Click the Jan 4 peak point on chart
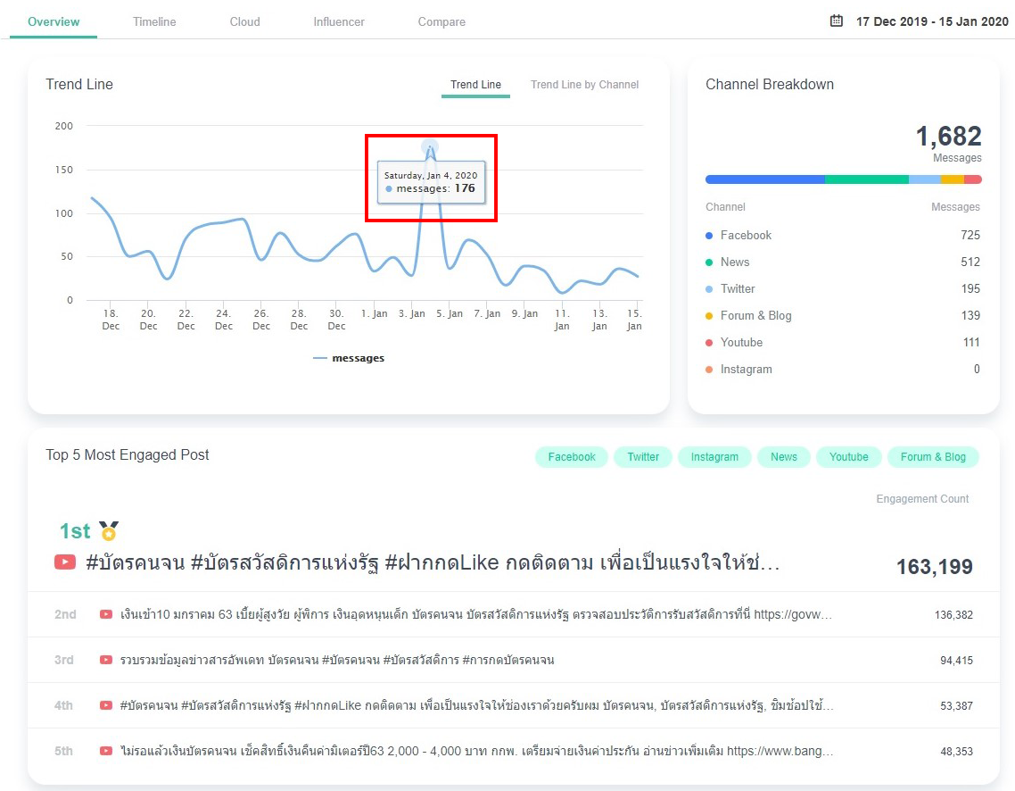 pyautogui.click(x=430, y=147)
